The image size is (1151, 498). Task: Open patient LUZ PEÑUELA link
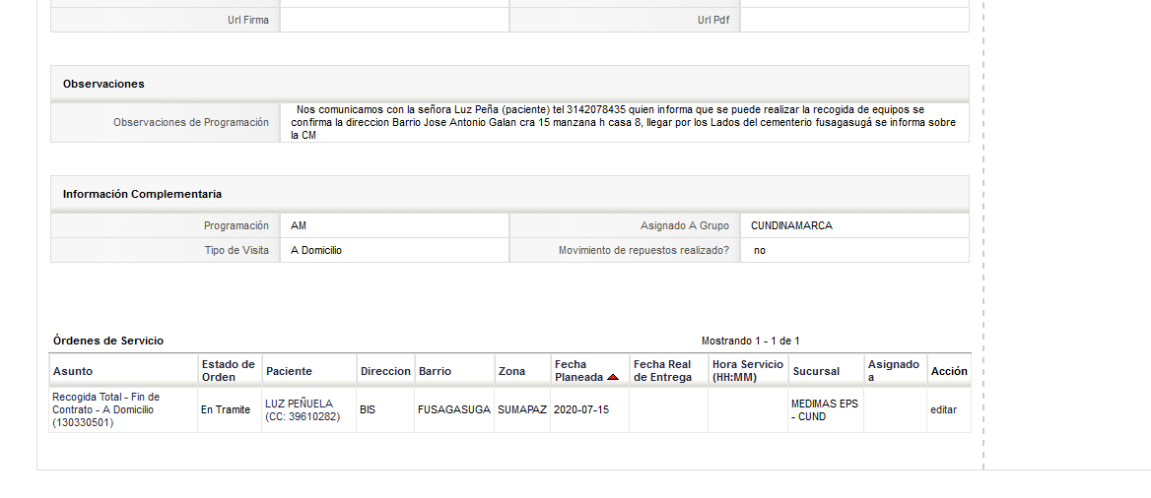coord(303,410)
